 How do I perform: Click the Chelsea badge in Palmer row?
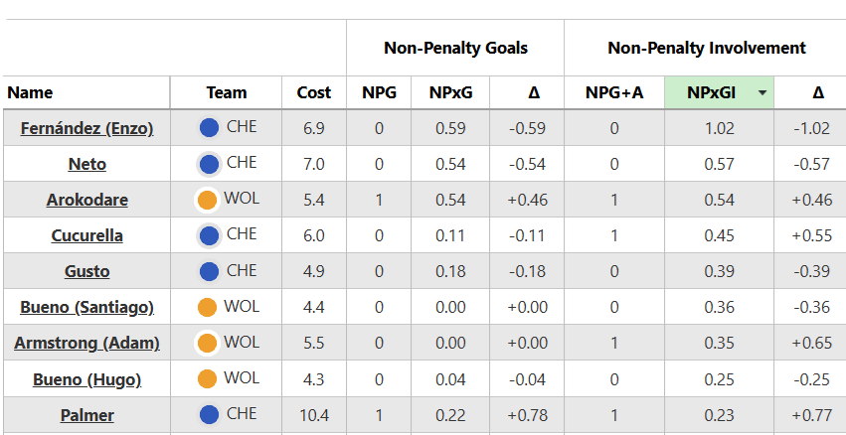pyautogui.click(x=209, y=414)
